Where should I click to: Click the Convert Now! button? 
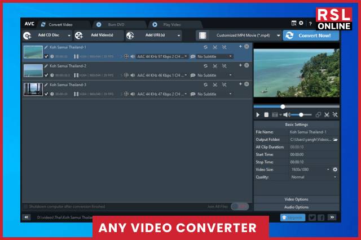311,35
